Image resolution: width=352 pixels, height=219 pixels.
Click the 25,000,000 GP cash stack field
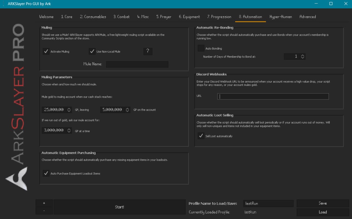(54, 109)
